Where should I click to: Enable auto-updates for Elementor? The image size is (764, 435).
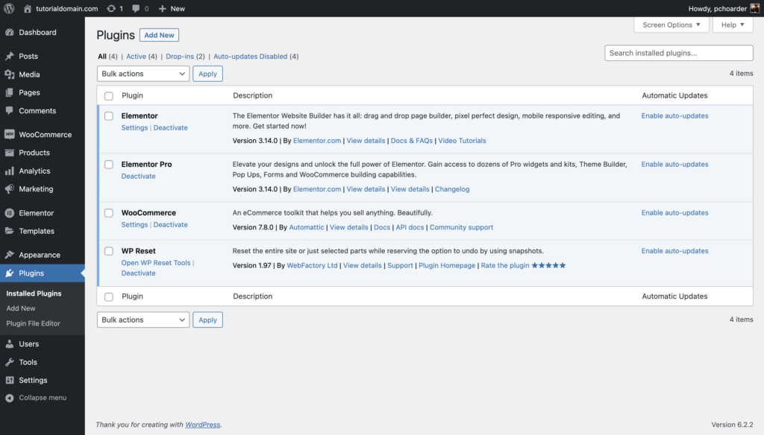674,115
